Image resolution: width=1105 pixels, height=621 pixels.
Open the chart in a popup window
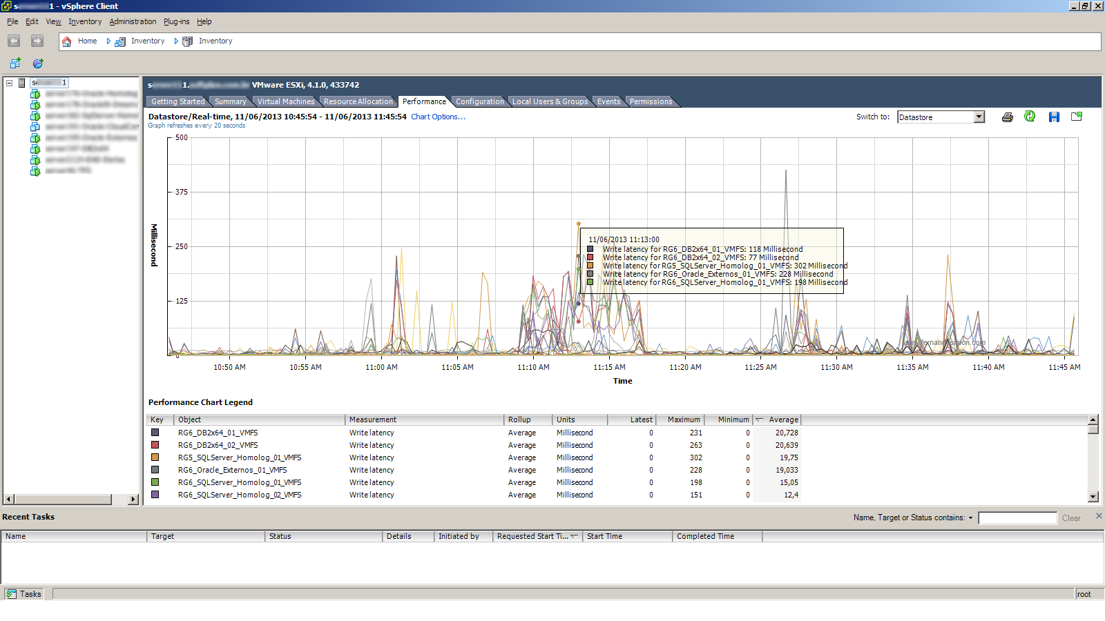coord(1077,117)
